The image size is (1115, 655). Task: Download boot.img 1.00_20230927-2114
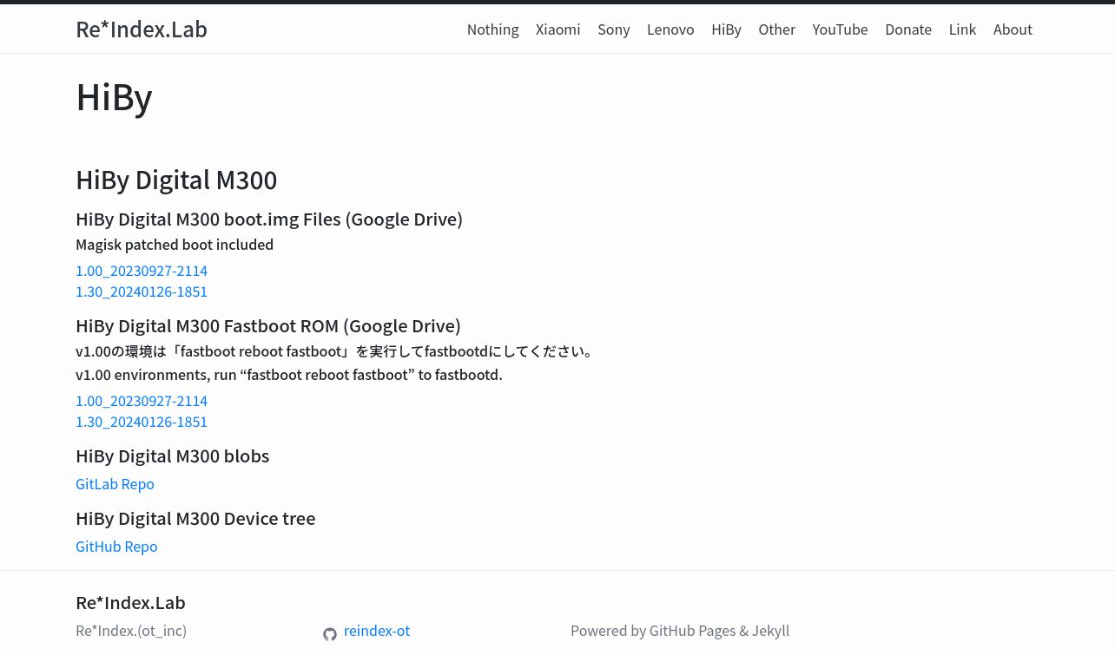[x=142, y=271]
